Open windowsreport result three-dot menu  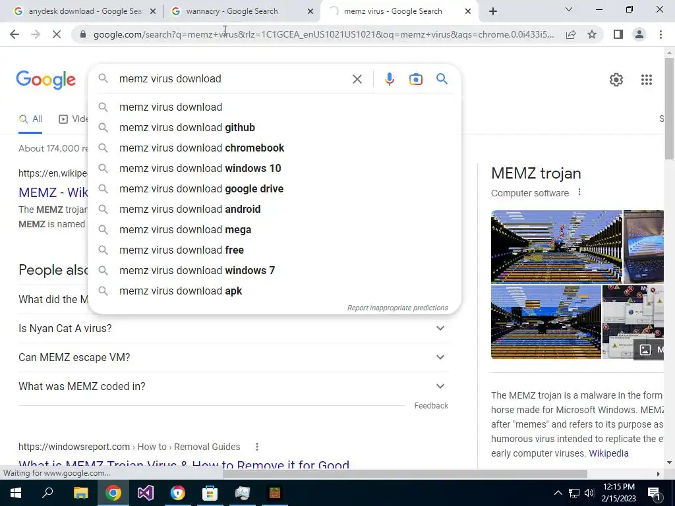tap(257, 447)
